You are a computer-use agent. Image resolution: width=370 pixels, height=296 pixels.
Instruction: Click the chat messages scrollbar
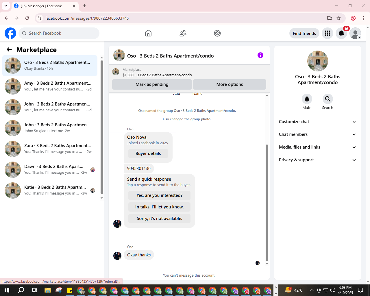tap(267, 202)
